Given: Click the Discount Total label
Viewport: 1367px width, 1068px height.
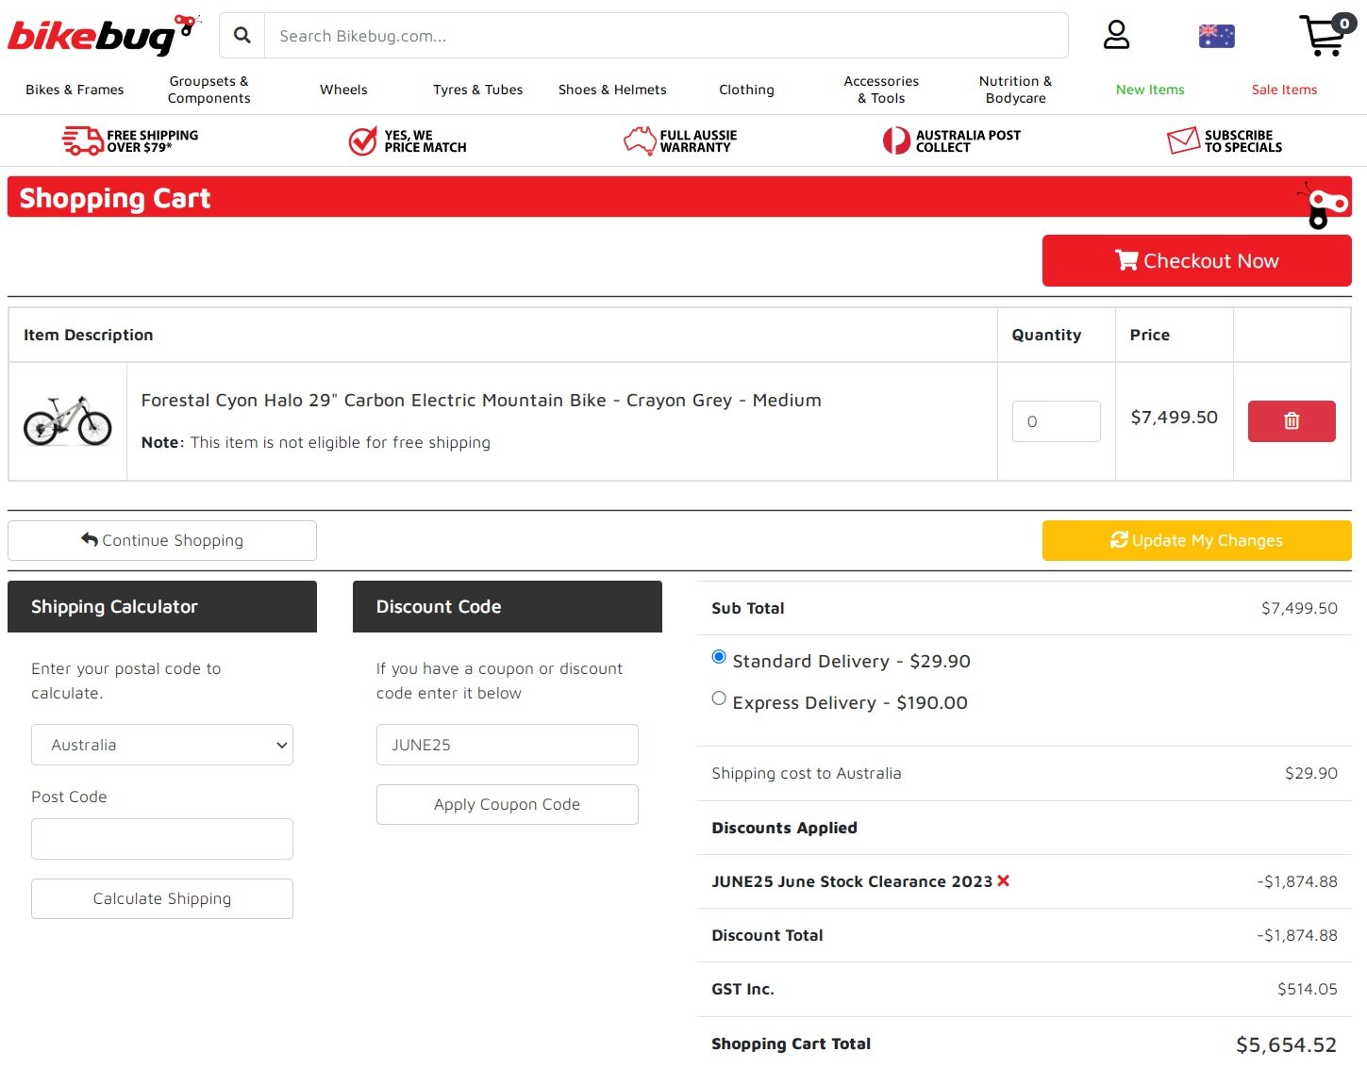Looking at the screenshot, I should click(x=767, y=935).
